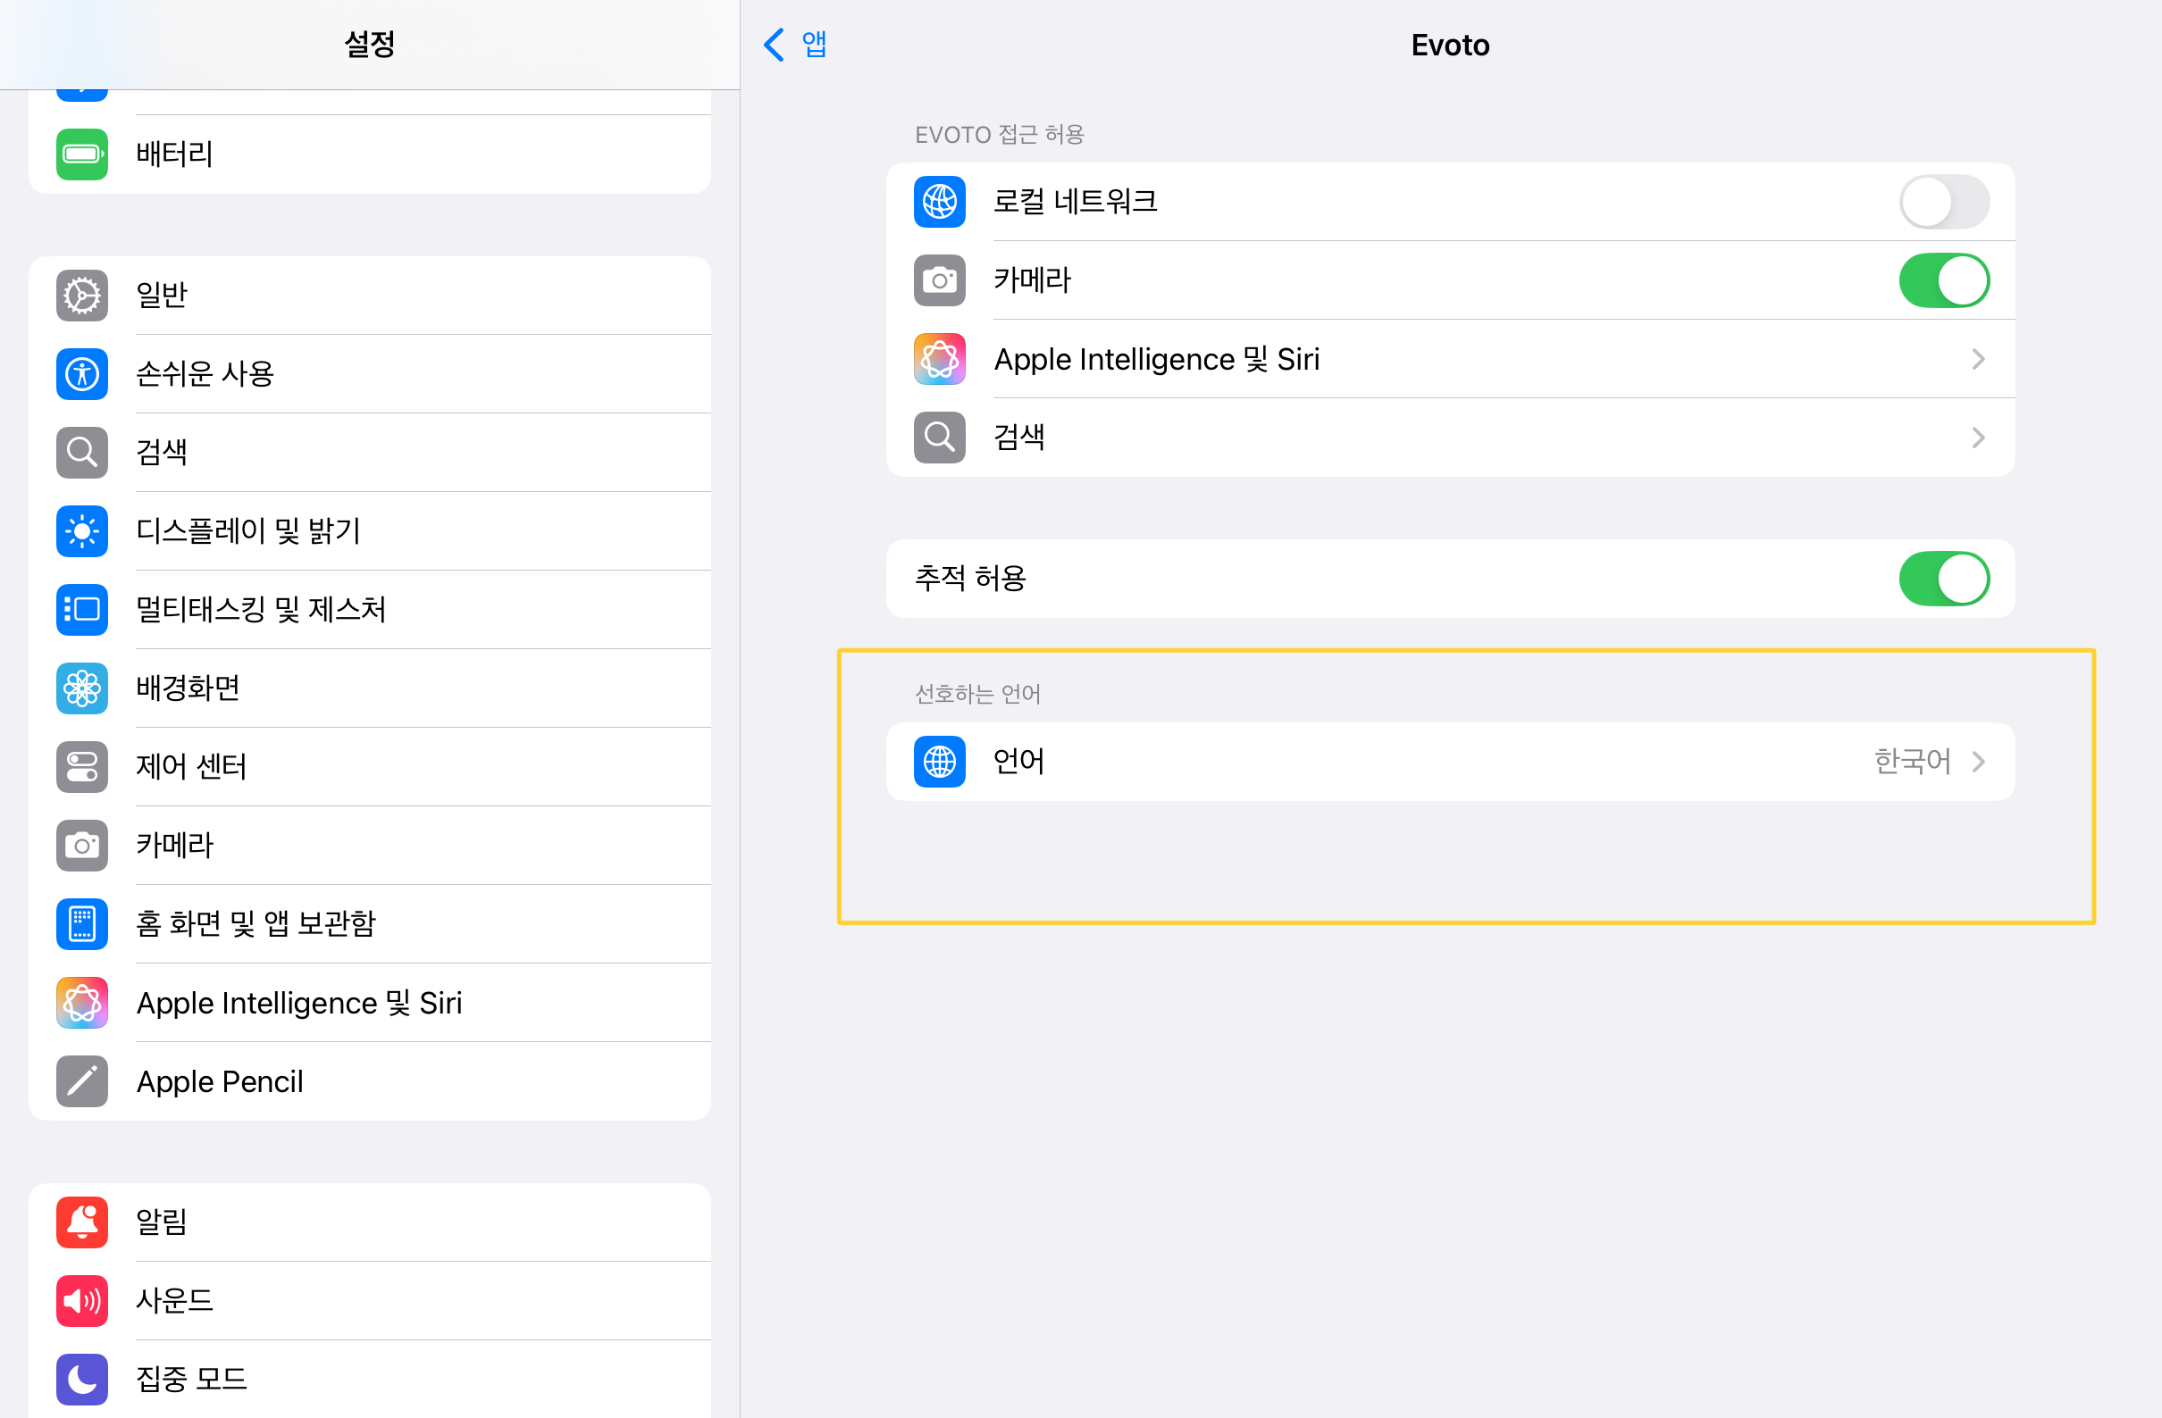The height and width of the screenshot is (1418, 2162).
Task: Open 홈 화면 및 앱 보관함 settings
Action: pos(370,924)
